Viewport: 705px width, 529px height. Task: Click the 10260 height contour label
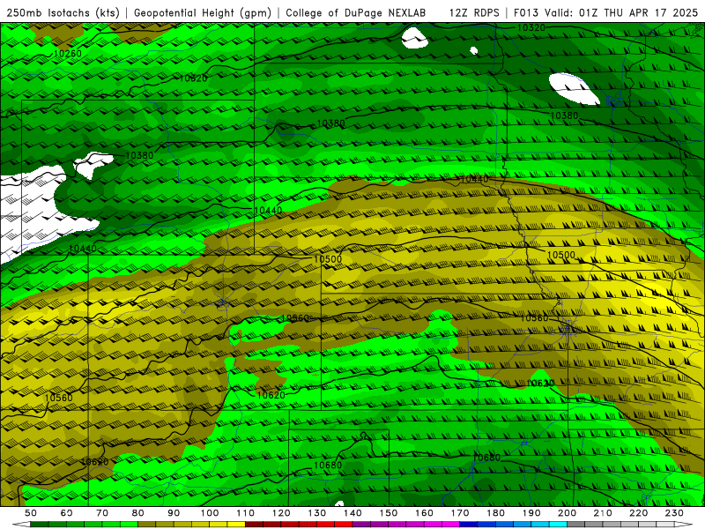click(68, 54)
